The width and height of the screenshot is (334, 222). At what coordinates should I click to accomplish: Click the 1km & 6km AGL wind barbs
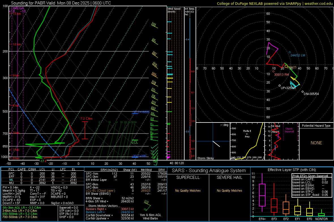click(147, 205)
